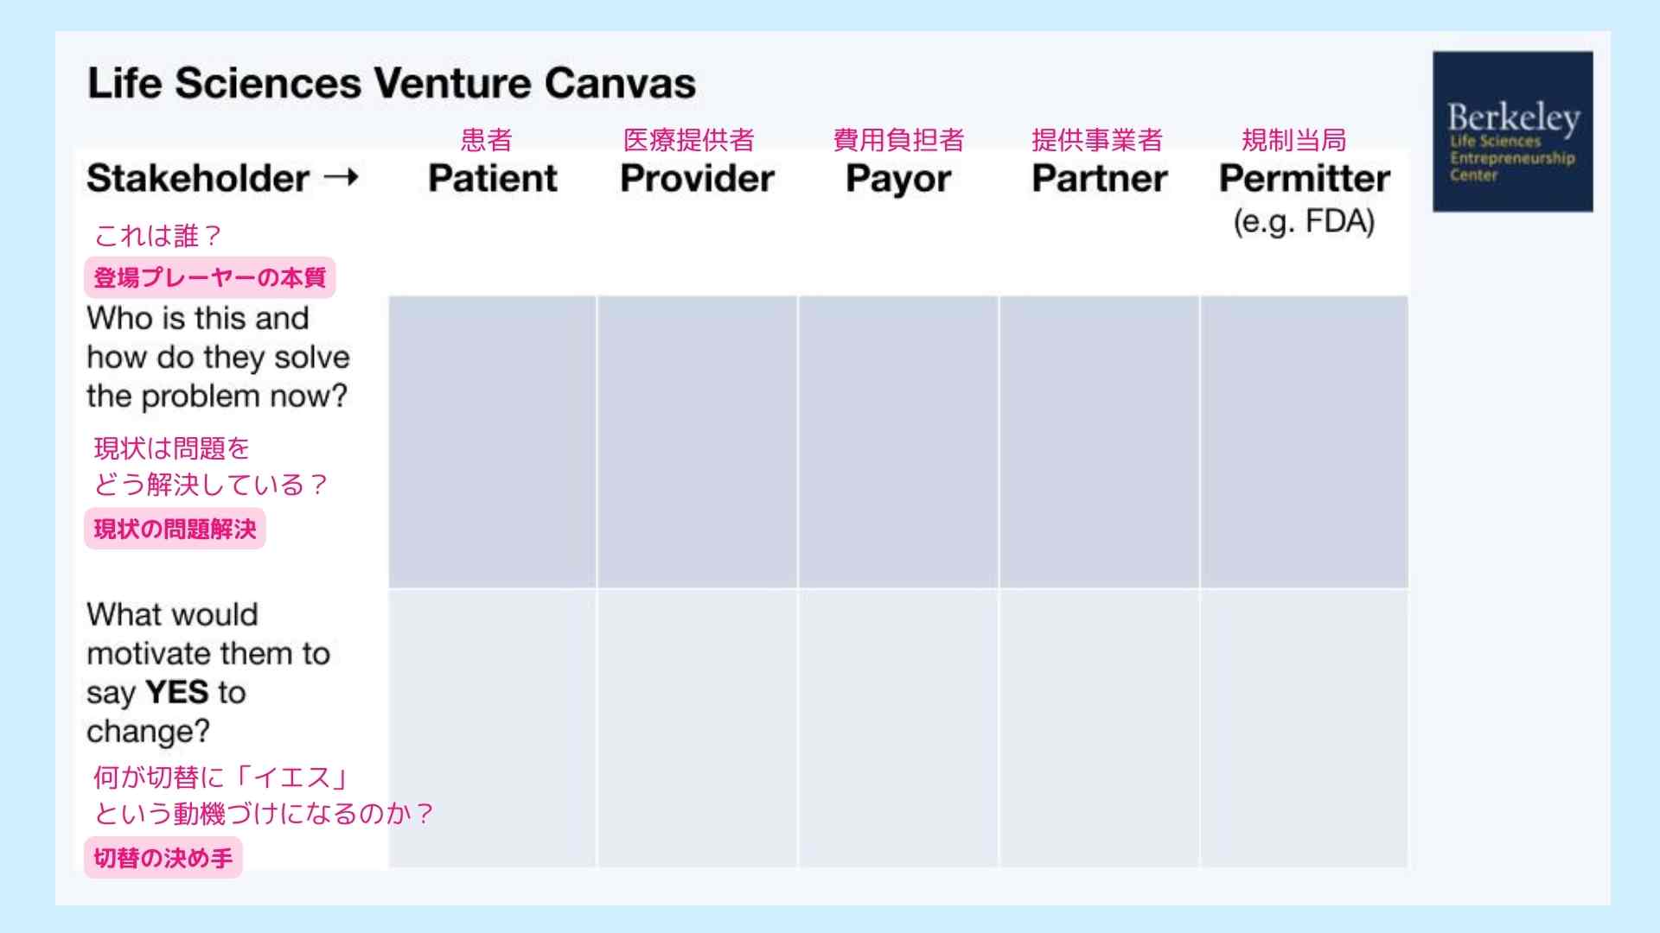Click the Patient cell in the YES-to-change row
This screenshot has width=1660, height=933.
click(x=492, y=729)
